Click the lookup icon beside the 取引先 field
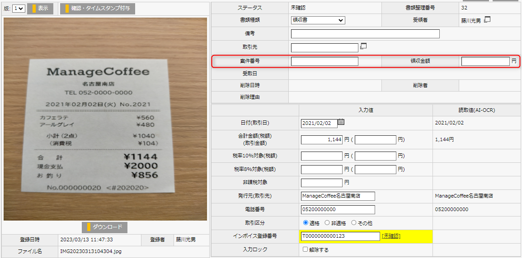The image size is (522, 258). (363, 46)
